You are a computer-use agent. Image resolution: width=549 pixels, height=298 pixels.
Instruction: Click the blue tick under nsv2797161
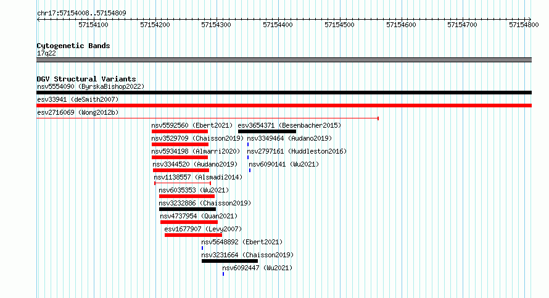tap(248, 157)
